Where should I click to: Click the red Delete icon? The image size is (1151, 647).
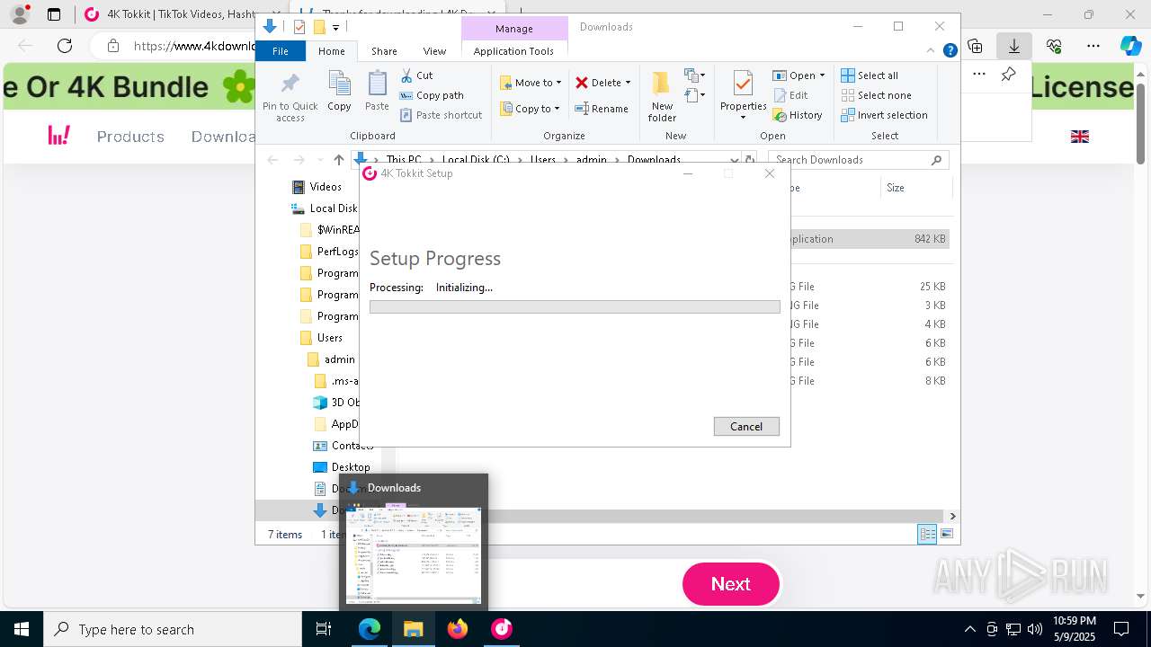click(x=582, y=83)
